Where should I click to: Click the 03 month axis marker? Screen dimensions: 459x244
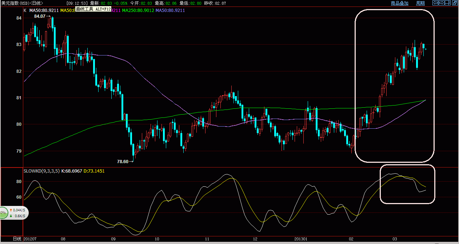pos(394,239)
